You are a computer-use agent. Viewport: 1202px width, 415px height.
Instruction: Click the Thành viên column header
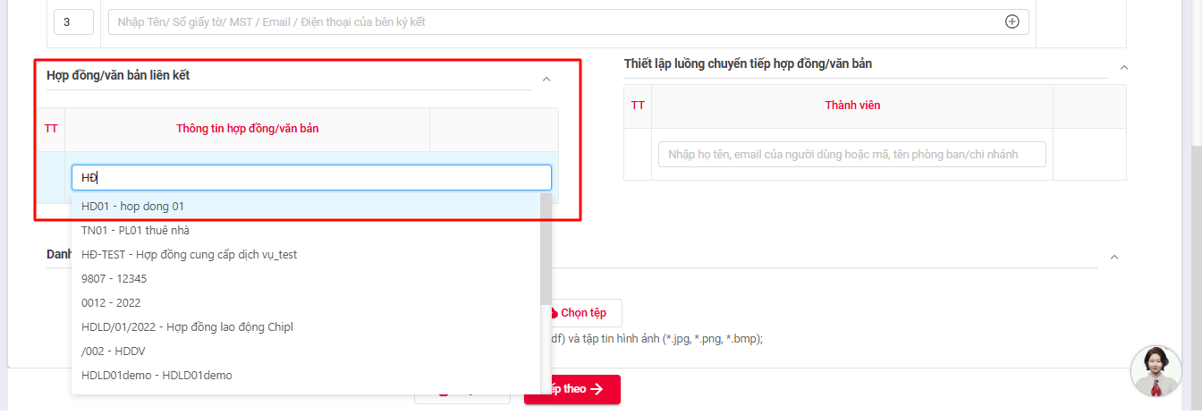(852, 106)
